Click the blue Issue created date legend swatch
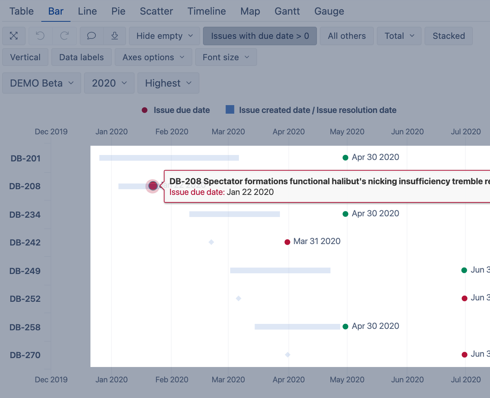This screenshot has height=398, width=490. pyautogui.click(x=230, y=110)
